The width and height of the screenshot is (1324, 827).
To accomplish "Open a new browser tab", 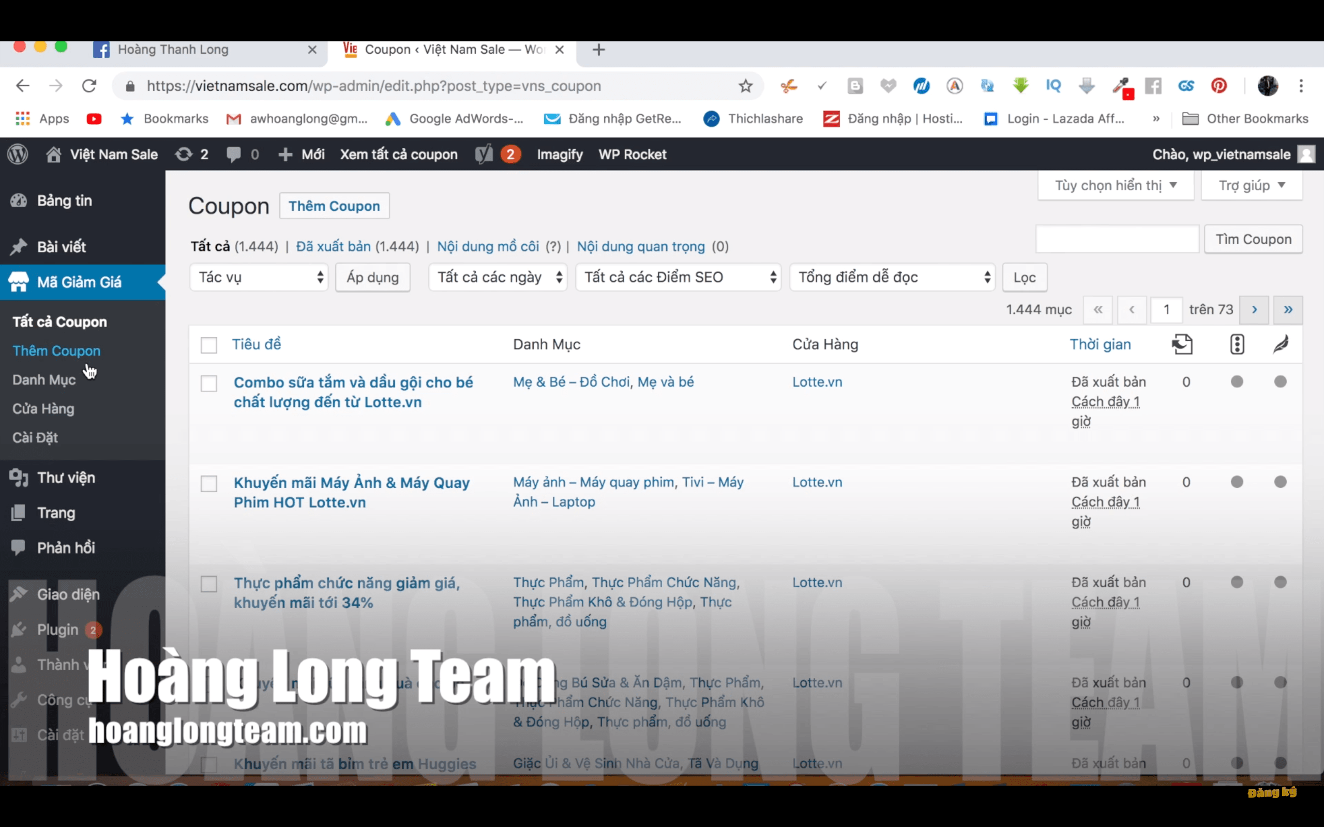I will coord(598,50).
